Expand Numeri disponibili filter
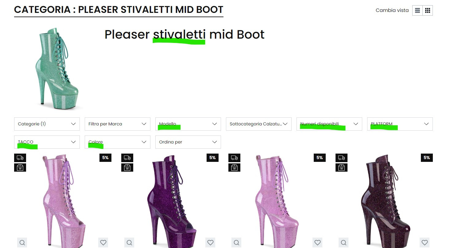Viewport: 462px width, 248px height. [329, 124]
